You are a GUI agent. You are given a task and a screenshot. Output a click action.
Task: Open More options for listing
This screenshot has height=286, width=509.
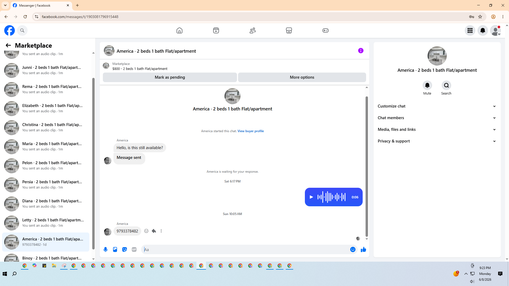tap(302, 77)
